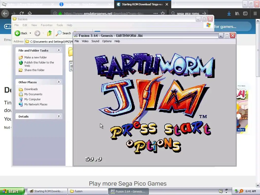The image size is (260, 195).
Task: Click the Search magnifier in Explorer toolbar
Action: [x=58, y=33]
